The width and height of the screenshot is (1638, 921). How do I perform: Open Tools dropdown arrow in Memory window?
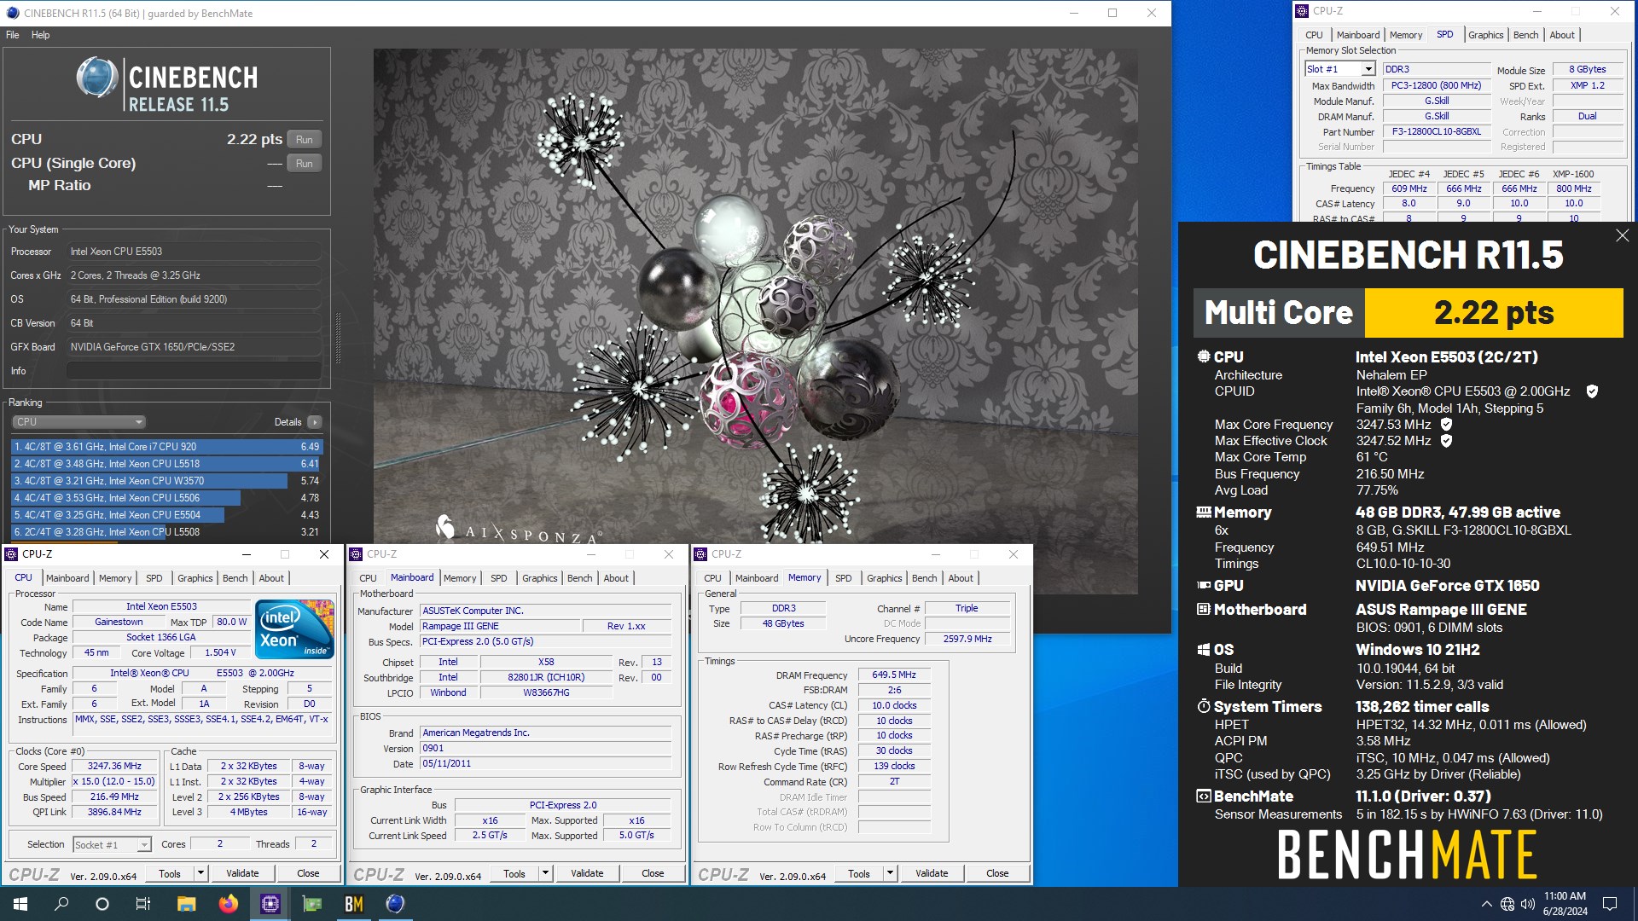pos(890,873)
